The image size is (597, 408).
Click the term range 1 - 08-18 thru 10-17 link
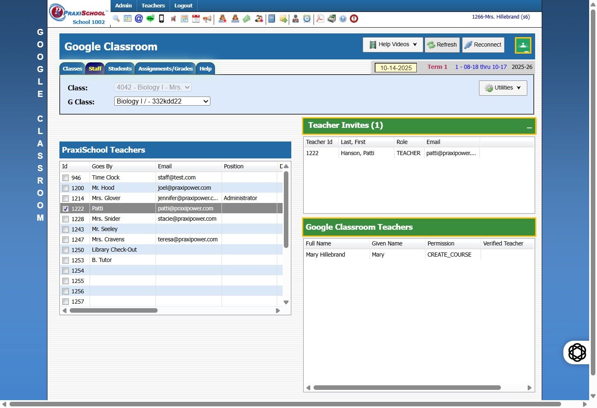(481, 67)
